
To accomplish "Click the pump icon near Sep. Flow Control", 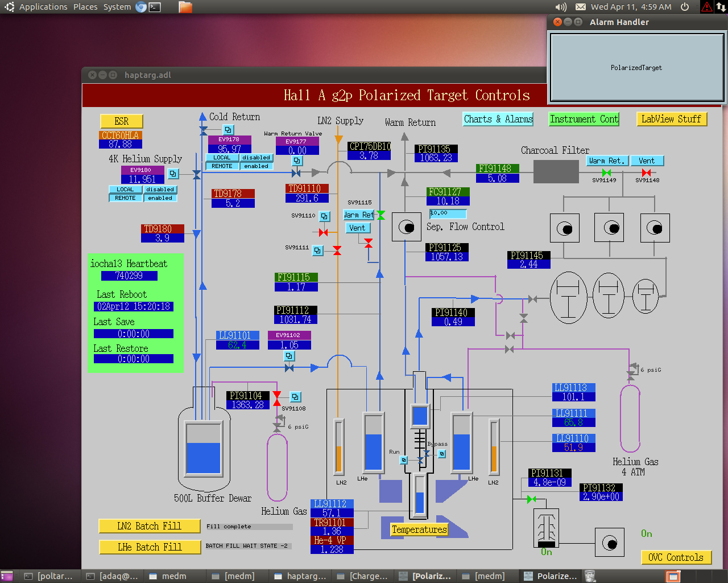I will click(407, 227).
